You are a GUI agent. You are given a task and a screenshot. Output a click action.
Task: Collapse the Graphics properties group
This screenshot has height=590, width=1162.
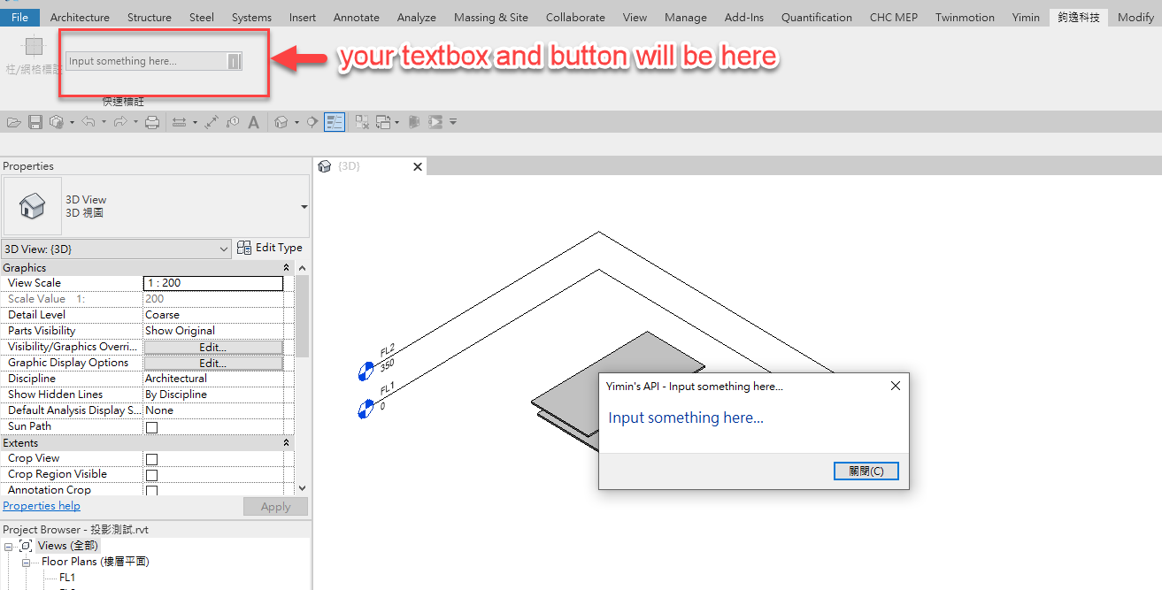[286, 267]
